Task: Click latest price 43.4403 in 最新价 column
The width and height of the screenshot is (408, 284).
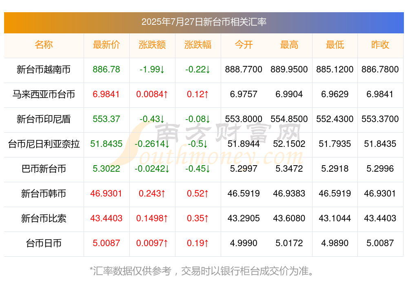Action: pyautogui.click(x=106, y=218)
